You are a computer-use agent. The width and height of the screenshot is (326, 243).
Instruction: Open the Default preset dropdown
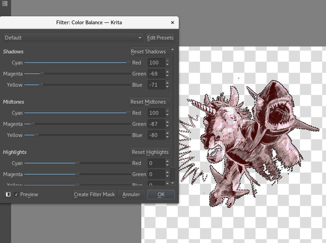coord(73,38)
